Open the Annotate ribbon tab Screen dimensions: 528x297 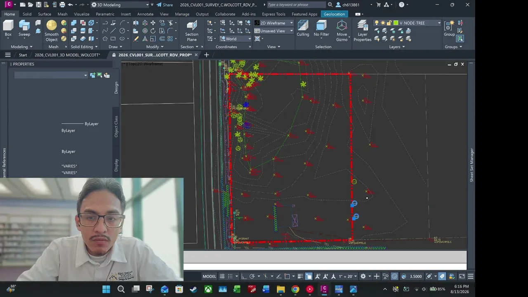point(145,14)
